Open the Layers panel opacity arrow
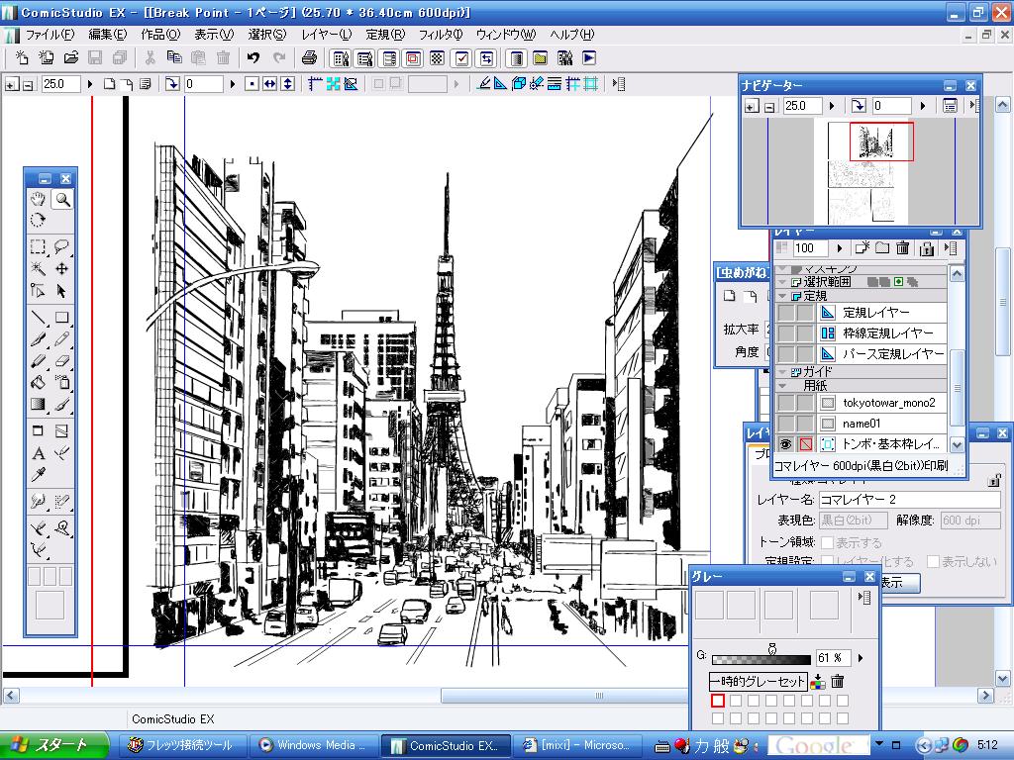This screenshot has height=760, width=1014. click(x=840, y=248)
